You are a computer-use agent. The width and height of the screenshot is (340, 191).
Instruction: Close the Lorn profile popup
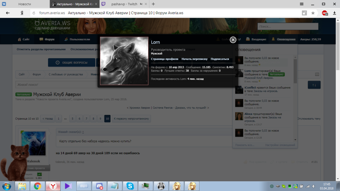[233, 40]
